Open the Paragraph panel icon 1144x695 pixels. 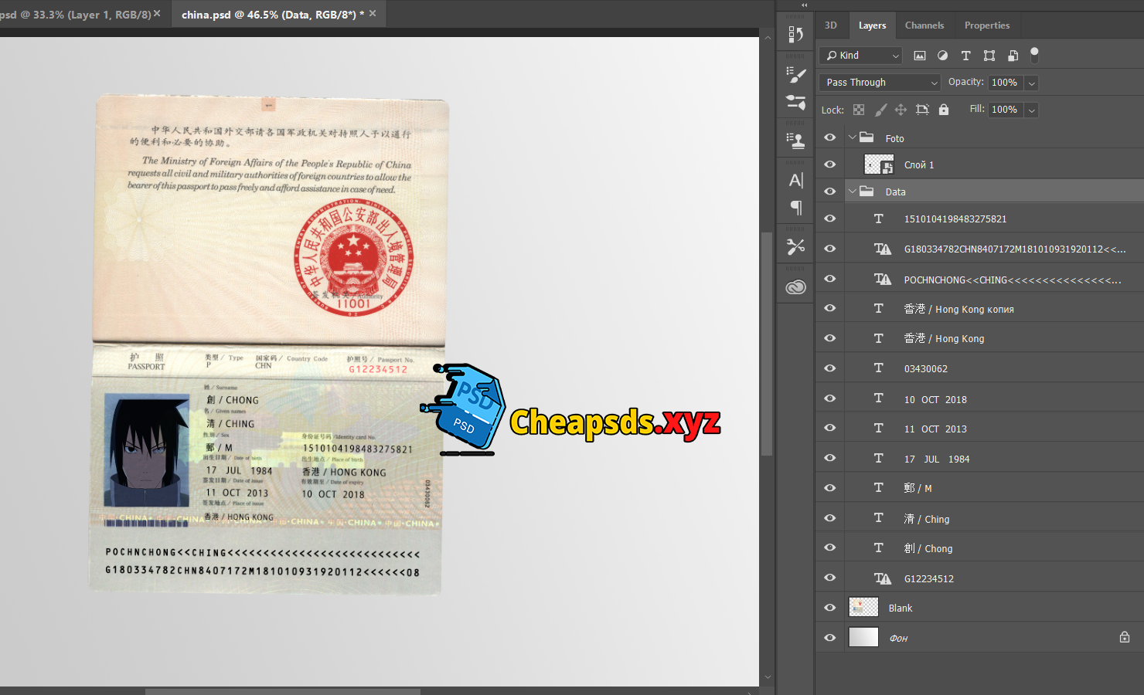[x=795, y=208]
